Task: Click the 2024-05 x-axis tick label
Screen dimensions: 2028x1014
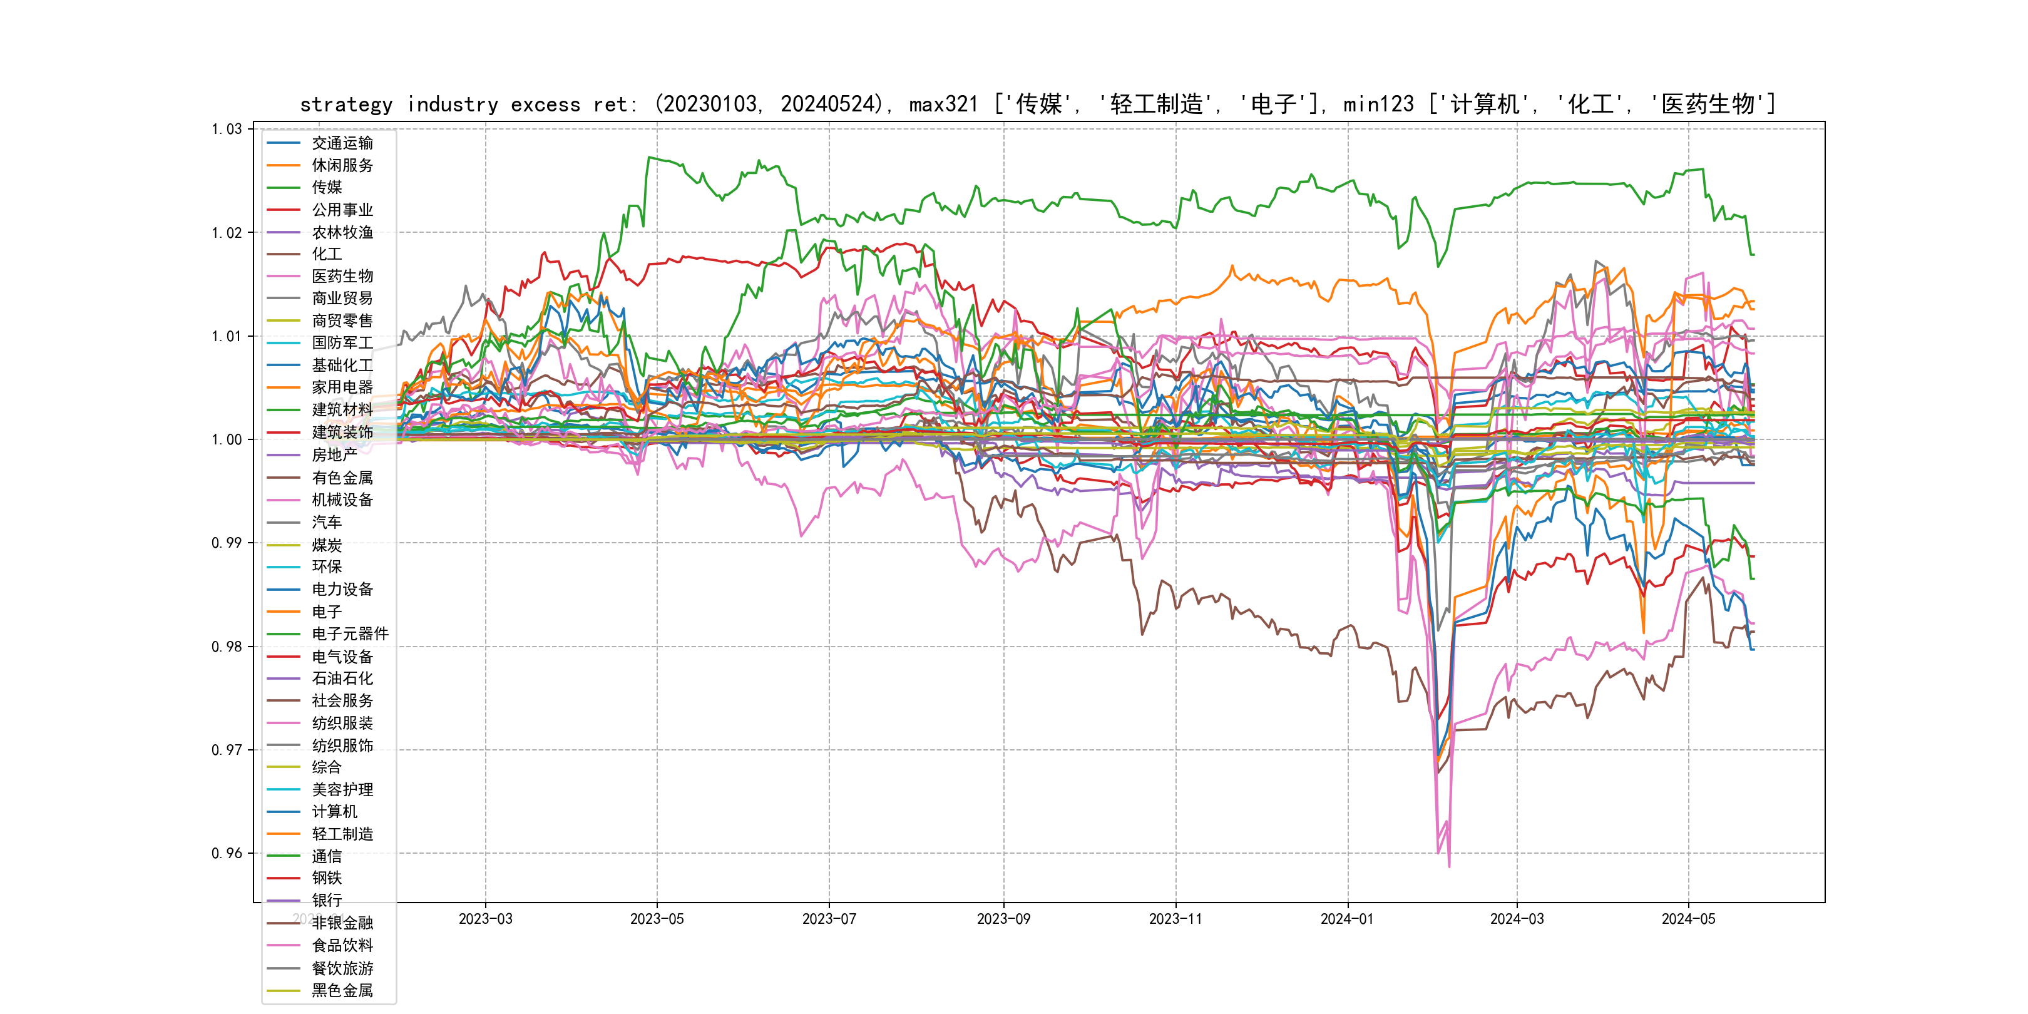Action: (1688, 919)
